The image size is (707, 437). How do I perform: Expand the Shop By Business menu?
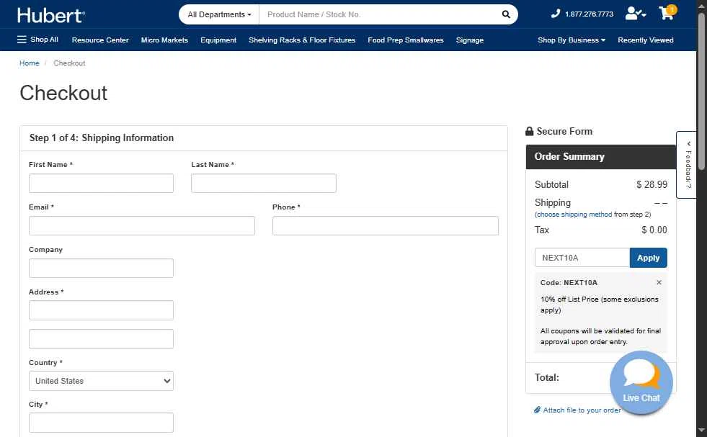pos(572,40)
